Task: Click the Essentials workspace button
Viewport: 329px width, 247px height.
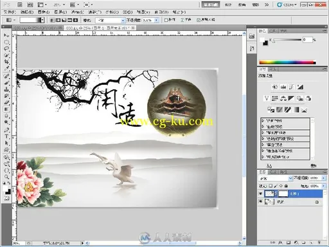Action: [211, 5]
